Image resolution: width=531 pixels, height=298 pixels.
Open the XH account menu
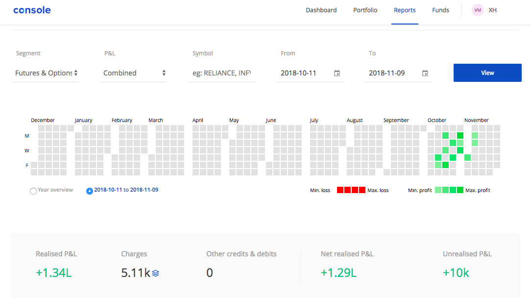(x=493, y=10)
